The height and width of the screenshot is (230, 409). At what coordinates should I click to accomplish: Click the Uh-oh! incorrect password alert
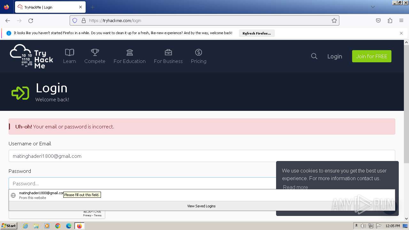pos(202,126)
